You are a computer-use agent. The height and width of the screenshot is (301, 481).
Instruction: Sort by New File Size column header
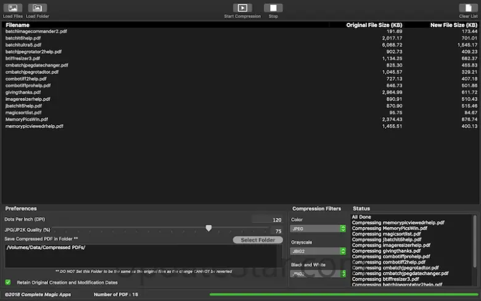(453, 25)
